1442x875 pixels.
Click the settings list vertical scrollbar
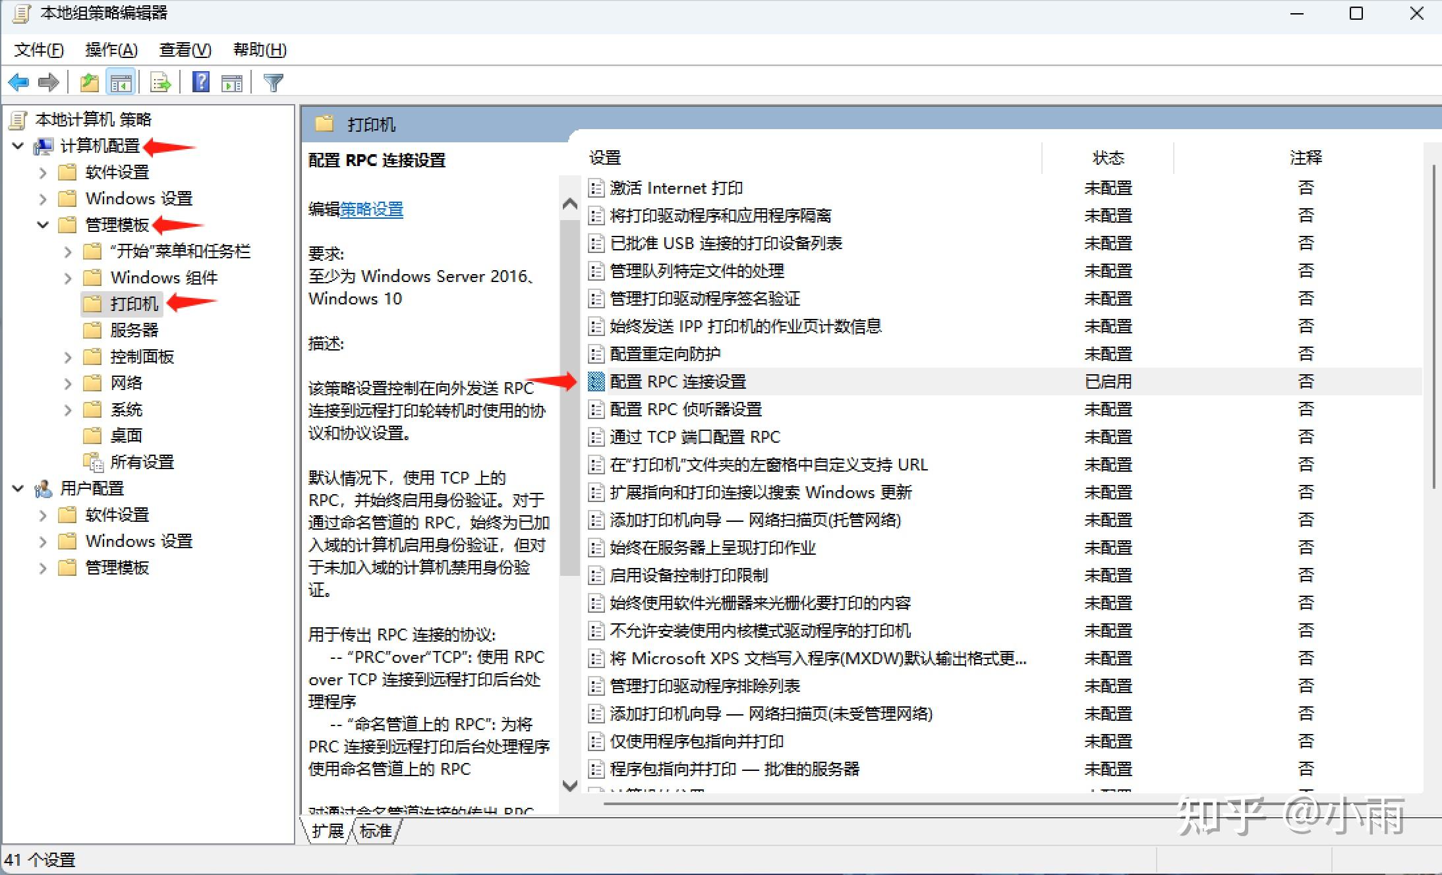coord(1433,326)
